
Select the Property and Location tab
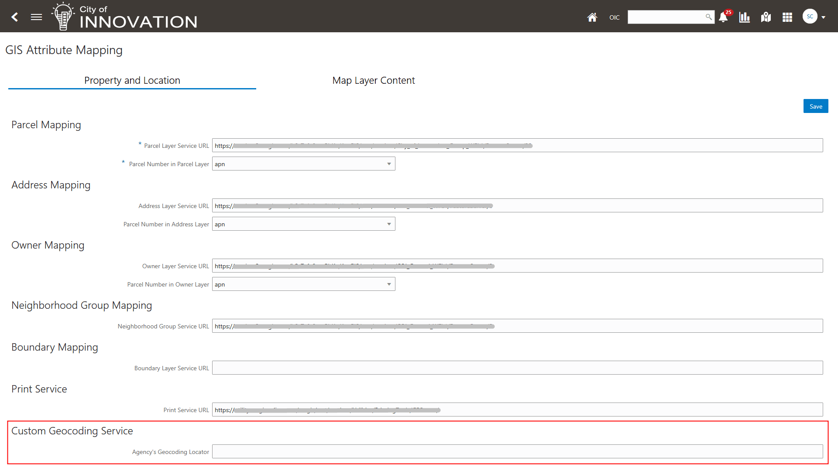pyautogui.click(x=132, y=80)
